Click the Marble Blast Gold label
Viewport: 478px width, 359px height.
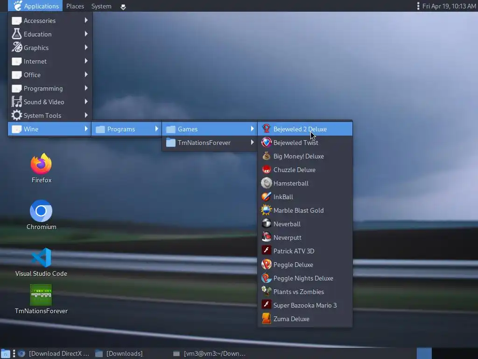click(298, 210)
